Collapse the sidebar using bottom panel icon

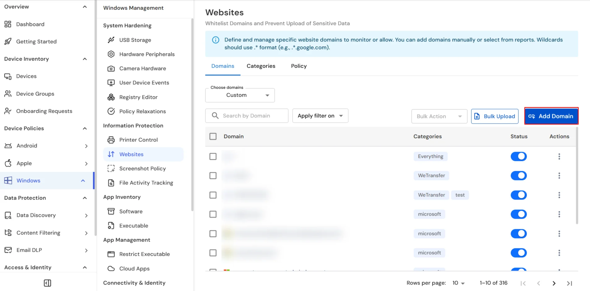47,283
